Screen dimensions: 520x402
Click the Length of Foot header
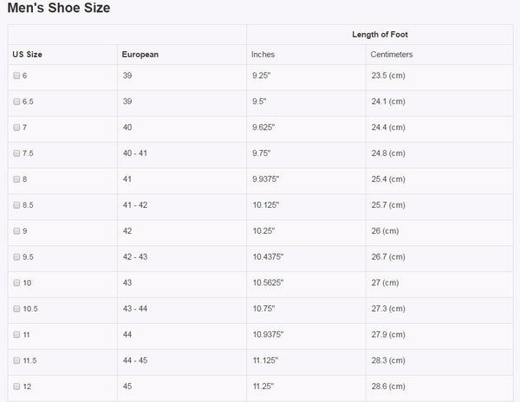(380, 35)
